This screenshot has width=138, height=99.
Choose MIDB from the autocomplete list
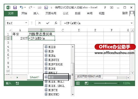click(57, 47)
